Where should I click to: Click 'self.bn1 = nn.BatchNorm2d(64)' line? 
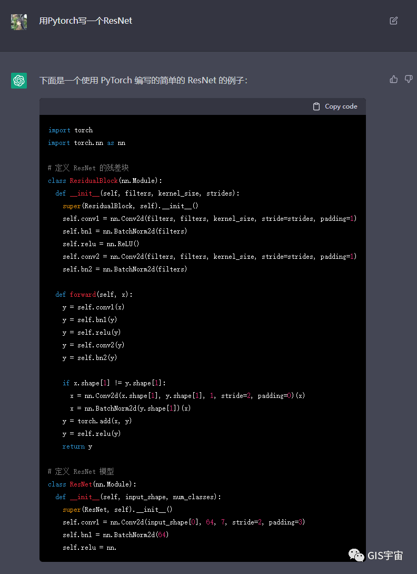click(x=116, y=535)
